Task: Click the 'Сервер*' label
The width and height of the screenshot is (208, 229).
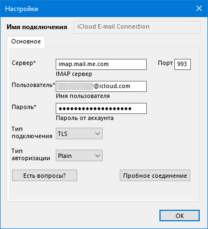Action: pos(24,63)
